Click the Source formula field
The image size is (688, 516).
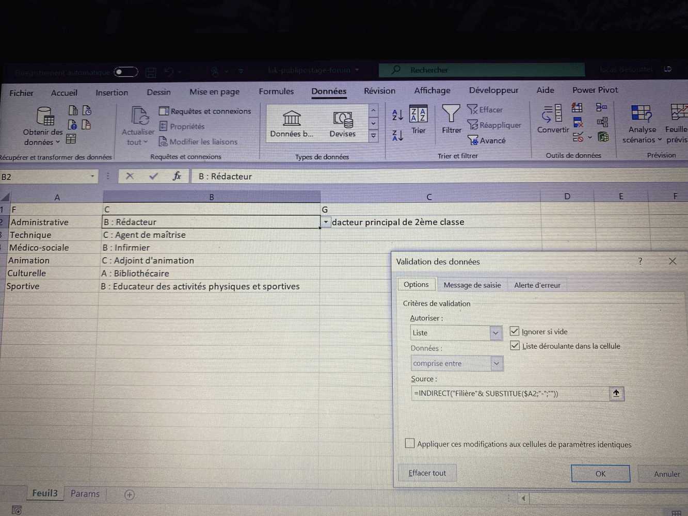pos(510,393)
